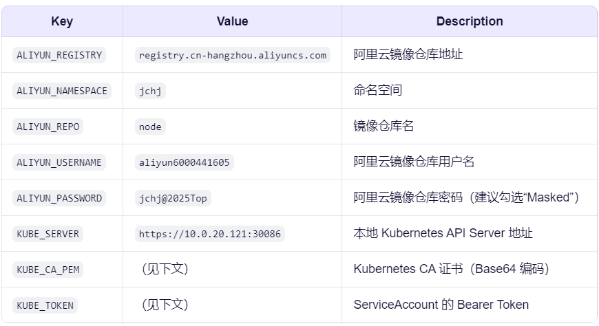Click the jchj@2025Top password value
599x326 pixels.
pos(173,198)
